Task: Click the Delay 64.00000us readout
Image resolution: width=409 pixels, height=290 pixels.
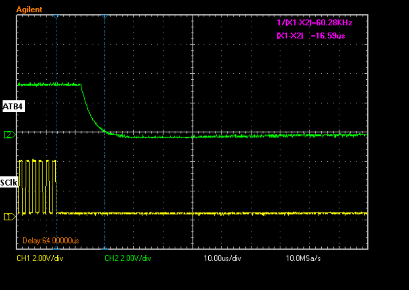Action: 50,240
